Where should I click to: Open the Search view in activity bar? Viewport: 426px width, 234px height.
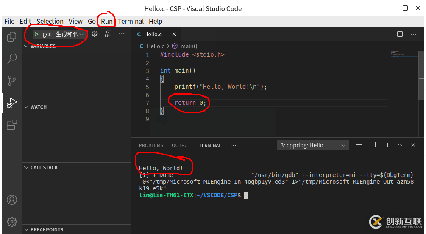[x=12, y=58]
